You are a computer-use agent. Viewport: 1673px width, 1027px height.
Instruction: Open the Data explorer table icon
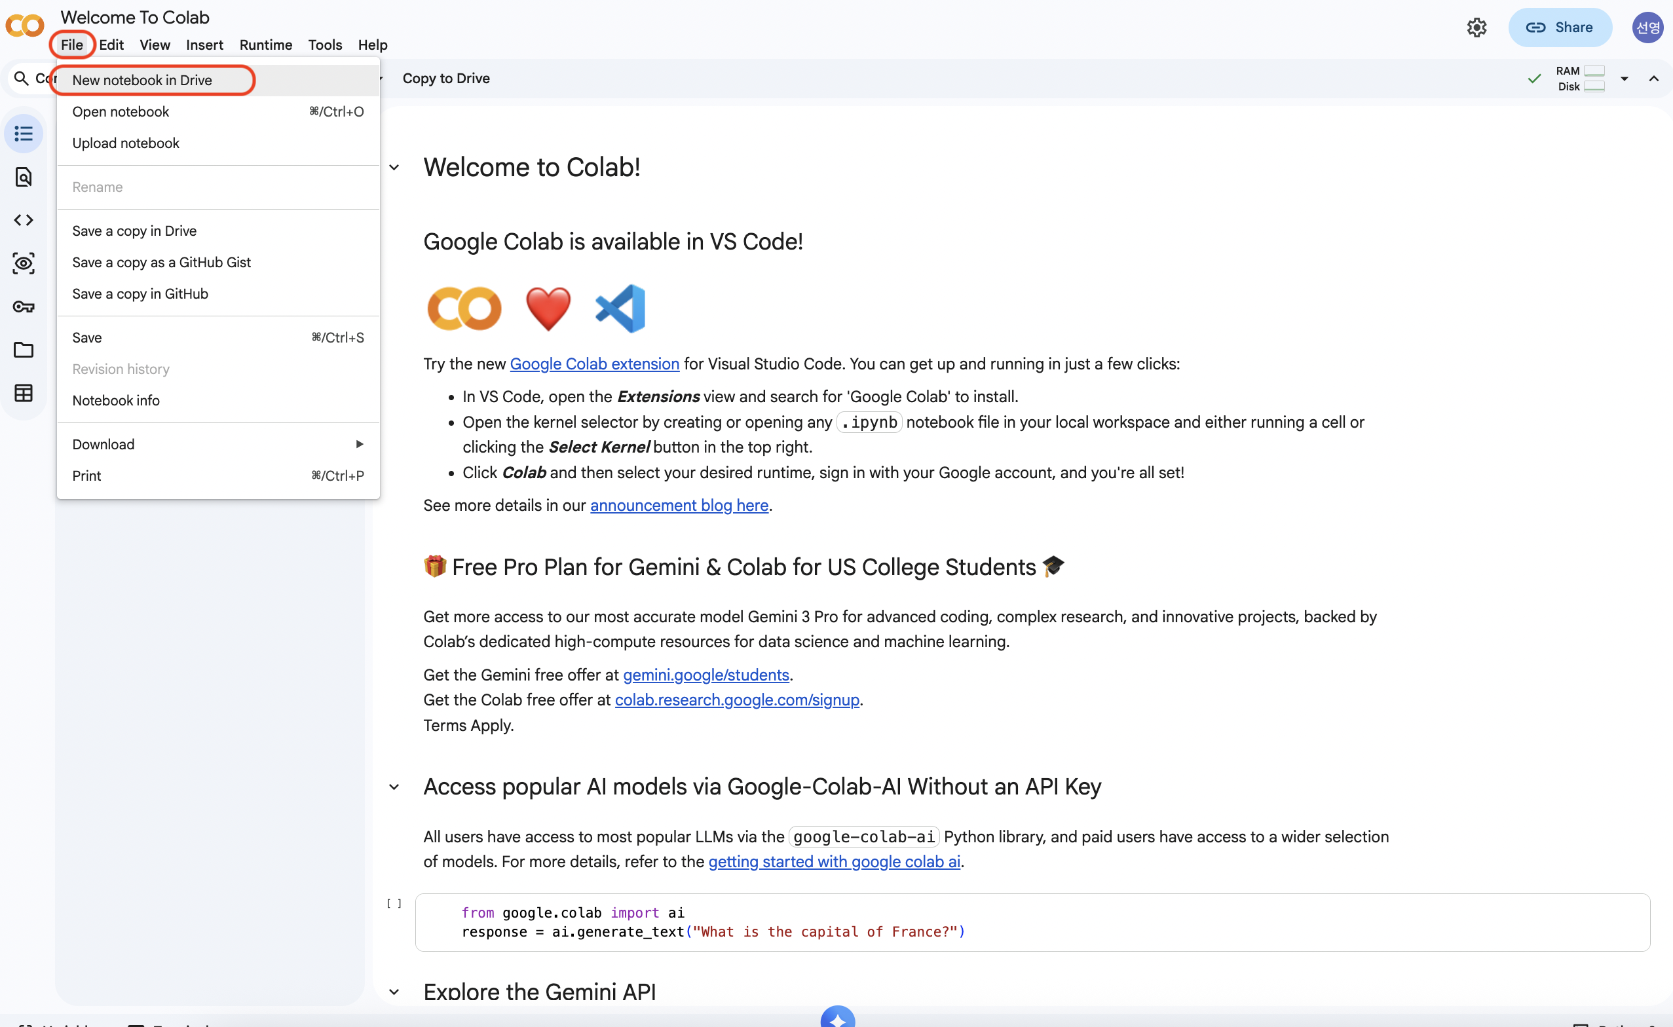click(x=24, y=393)
